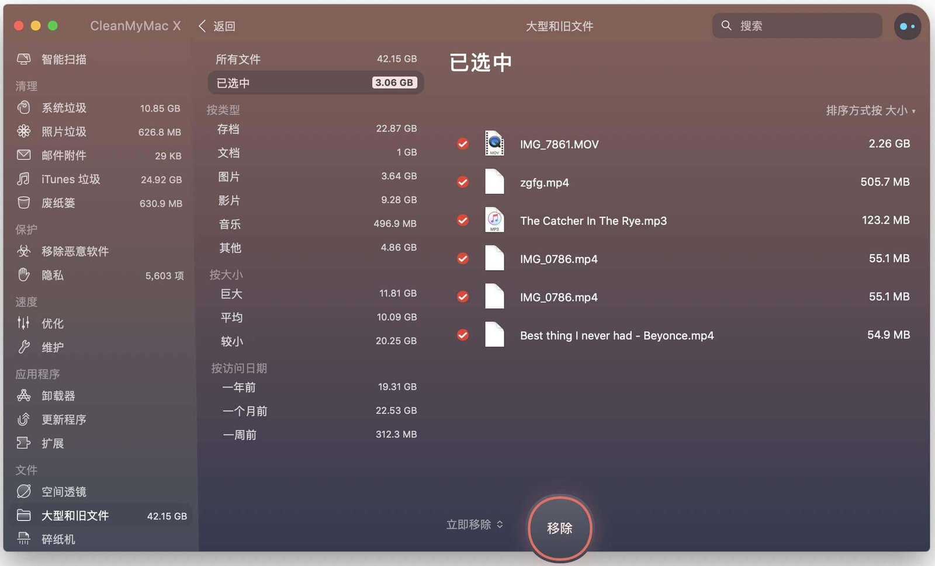935x566 pixels.
Task: Click the Privacy (隐私) hand icon
Action: (24, 275)
